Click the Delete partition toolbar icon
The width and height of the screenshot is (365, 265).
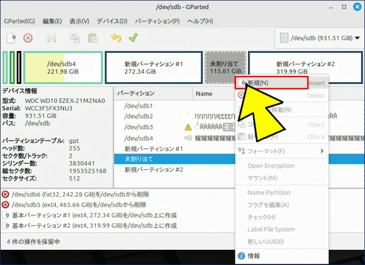(x=27, y=38)
